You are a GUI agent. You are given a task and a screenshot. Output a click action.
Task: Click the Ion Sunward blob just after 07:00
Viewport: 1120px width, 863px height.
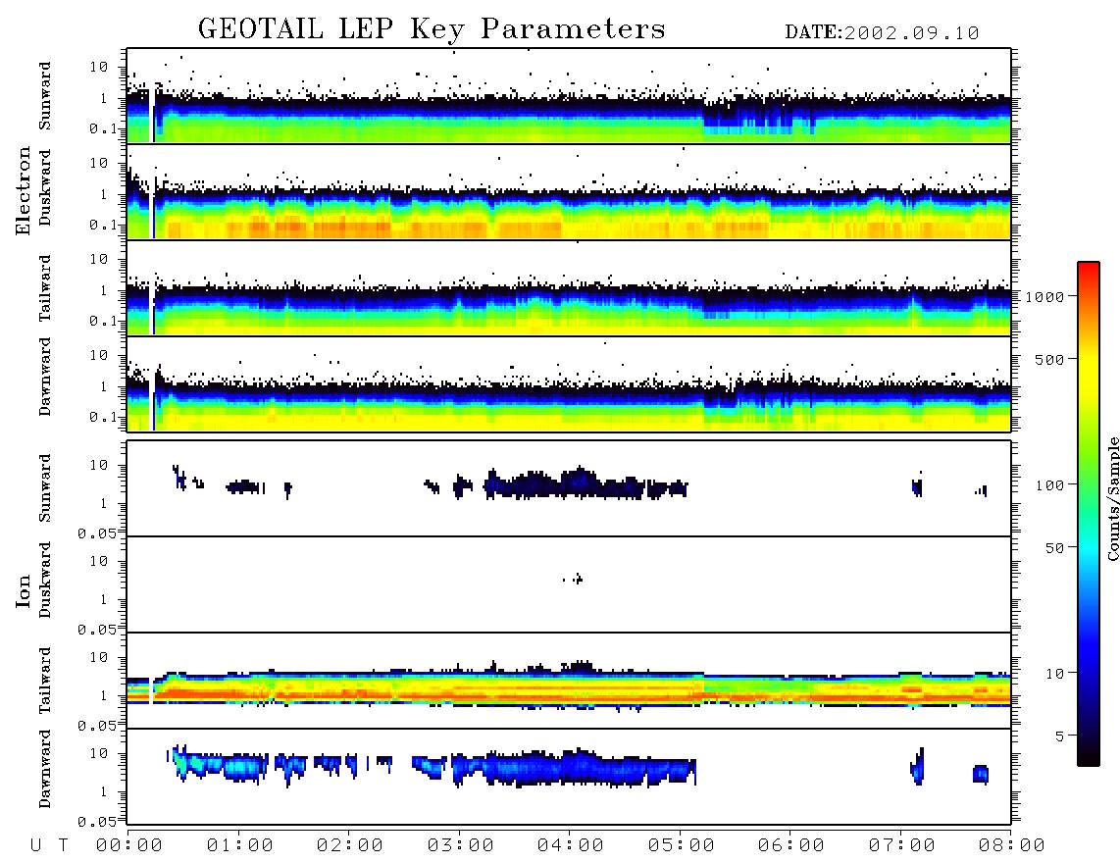pos(917,486)
